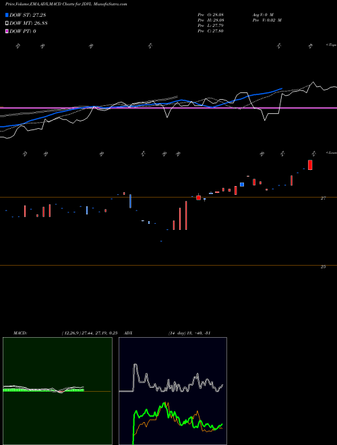Click the magenta DOW PT legend swatch

click(7, 31)
